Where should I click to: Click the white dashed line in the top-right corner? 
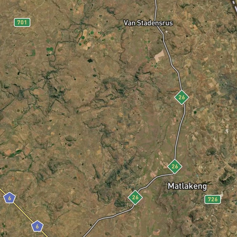(234, 4)
